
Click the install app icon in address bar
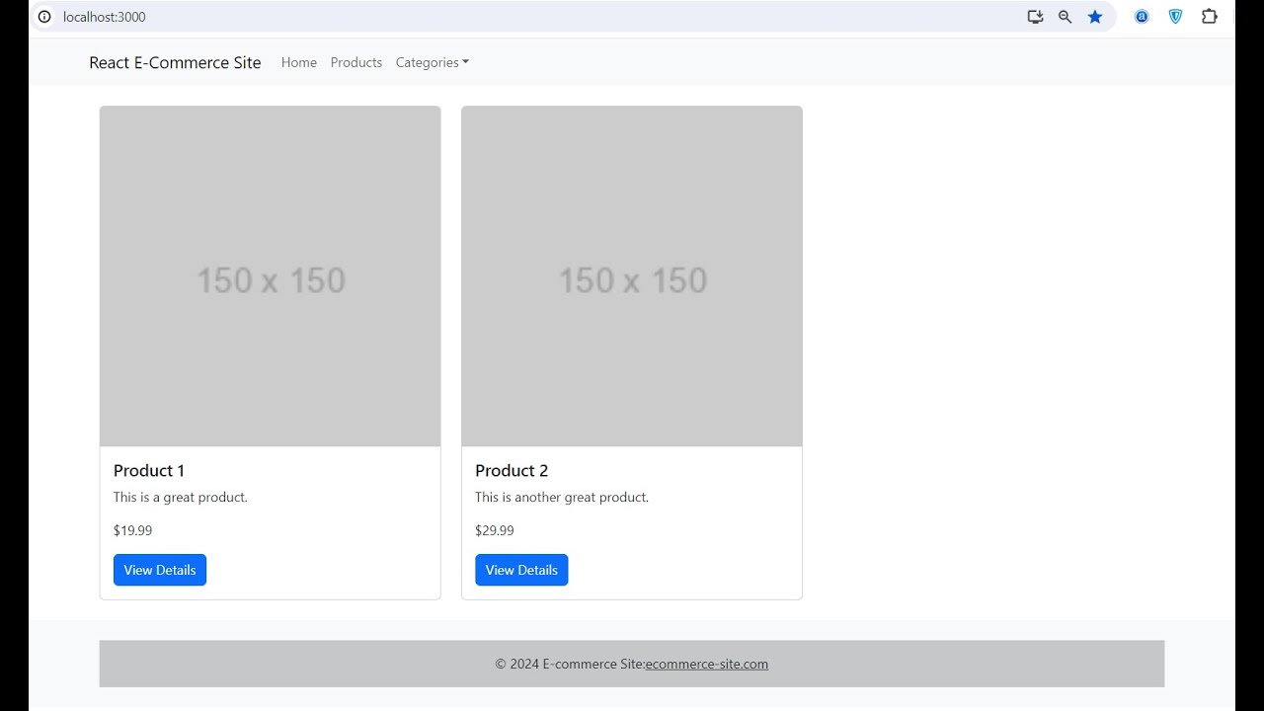1035,17
